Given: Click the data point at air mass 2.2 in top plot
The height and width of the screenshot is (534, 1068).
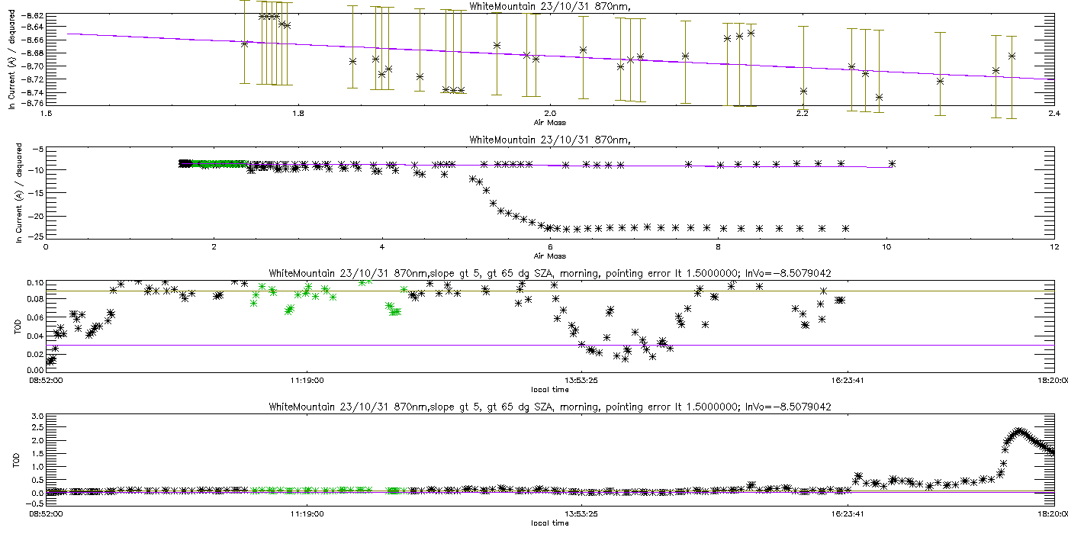Looking at the screenshot, I should [x=803, y=91].
